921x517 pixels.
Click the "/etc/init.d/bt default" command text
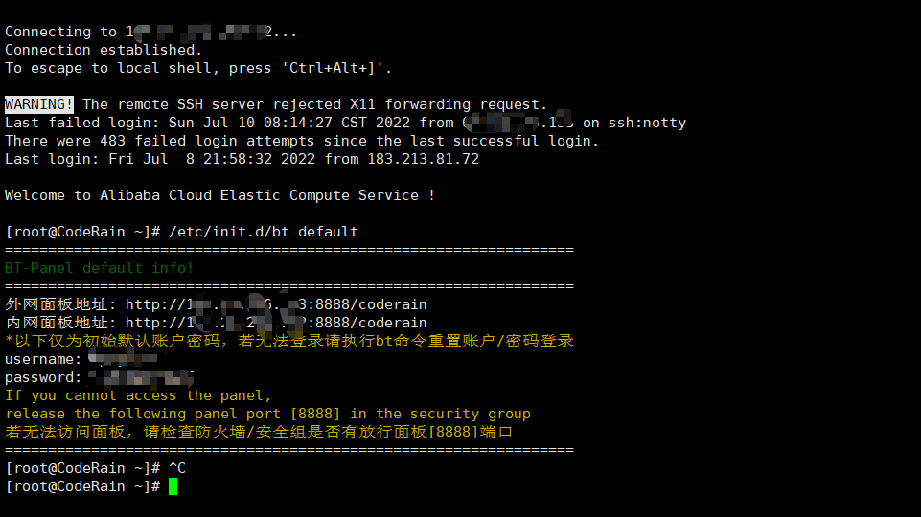coord(264,232)
